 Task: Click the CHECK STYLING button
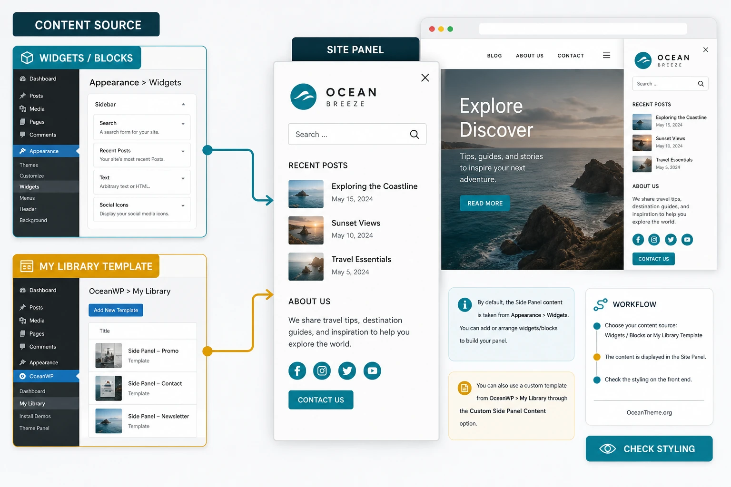tap(649, 448)
